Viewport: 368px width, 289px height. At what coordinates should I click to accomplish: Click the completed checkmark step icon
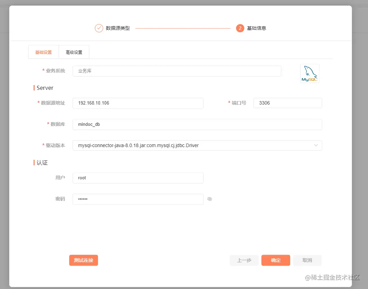point(99,28)
